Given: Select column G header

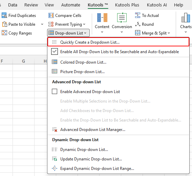Looking at the screenshot, I should pyautogui.click(x=23, y=61).
